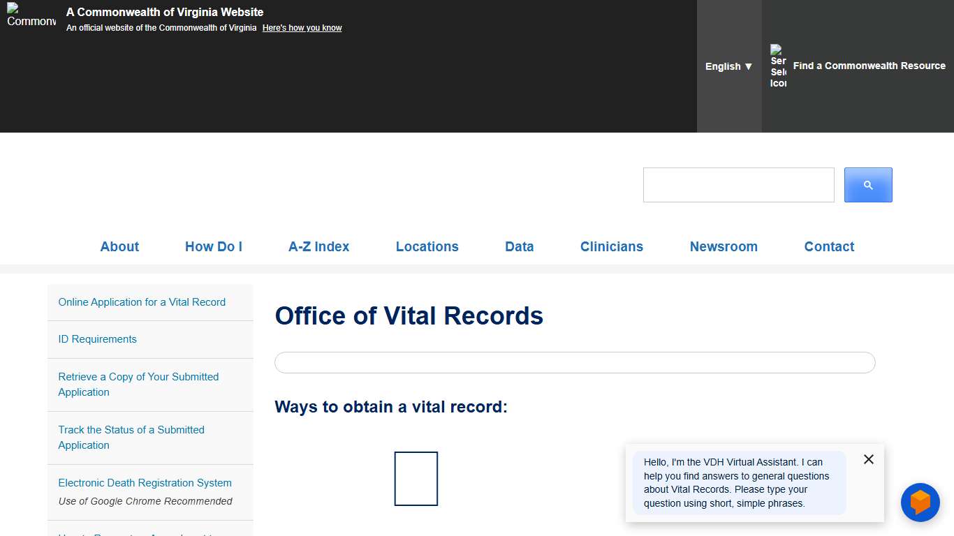Click the search magnifier icon

point(868,184)
